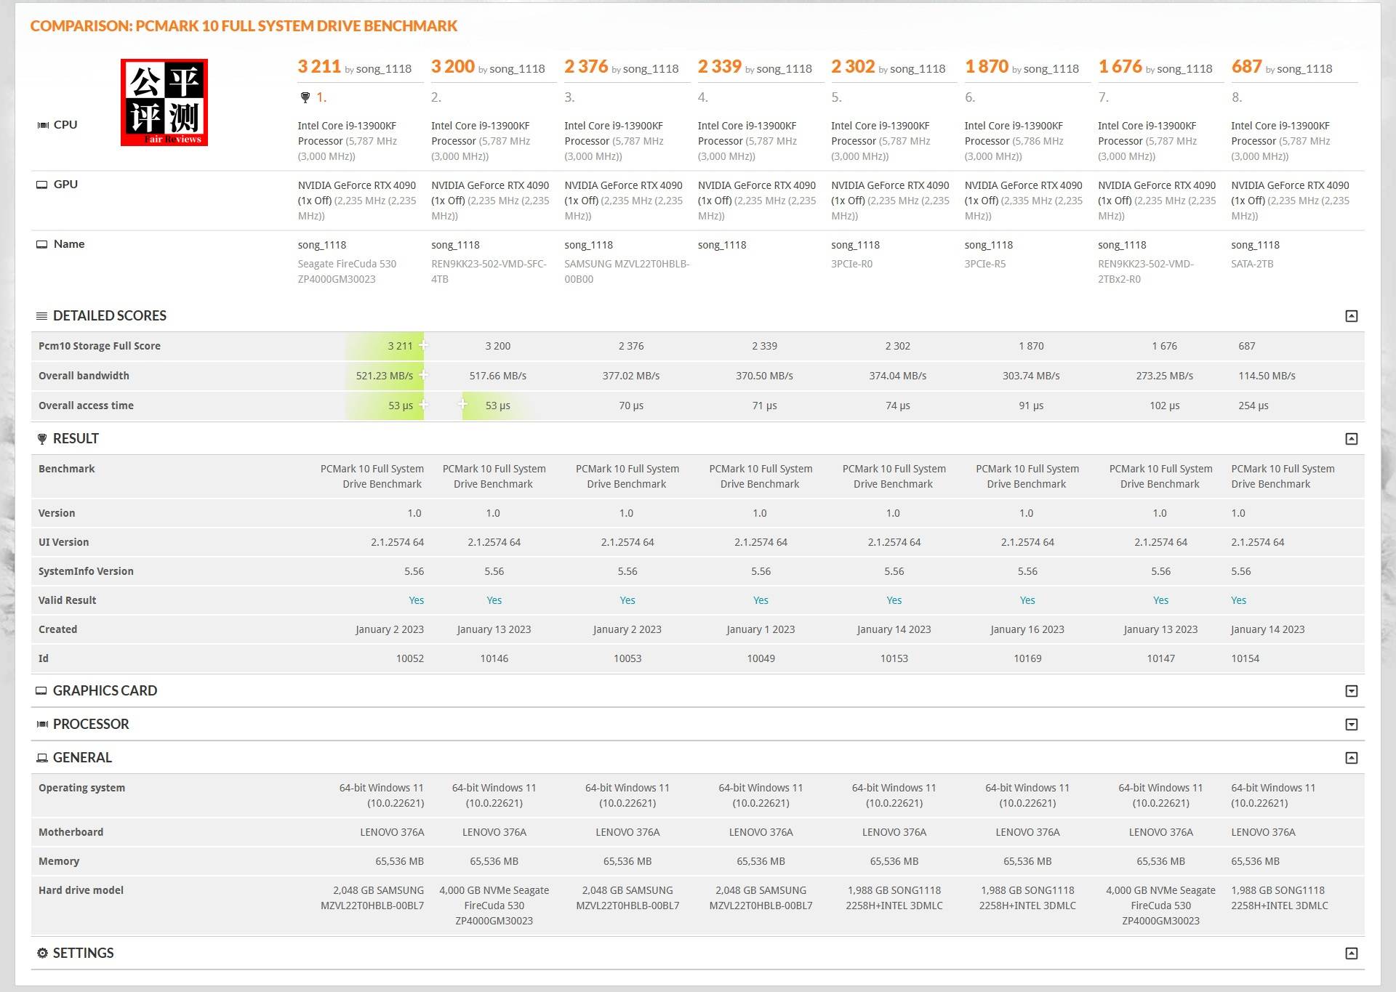Click the Result trophy section icon

[42, 439]
